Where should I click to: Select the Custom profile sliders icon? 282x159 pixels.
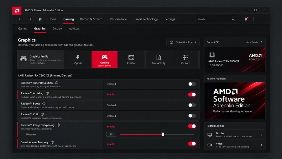(185, 58)
